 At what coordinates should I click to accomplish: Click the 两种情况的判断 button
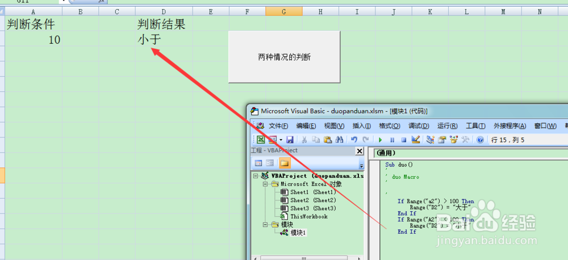[x=285, y=57]
